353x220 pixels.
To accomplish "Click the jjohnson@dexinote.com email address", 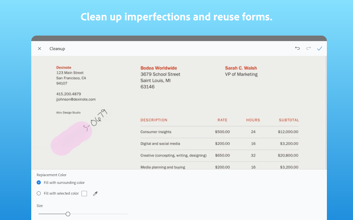I will click(76, 99).
